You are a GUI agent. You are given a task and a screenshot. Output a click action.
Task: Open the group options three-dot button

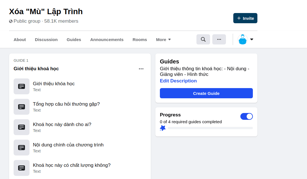pos(219,39)
